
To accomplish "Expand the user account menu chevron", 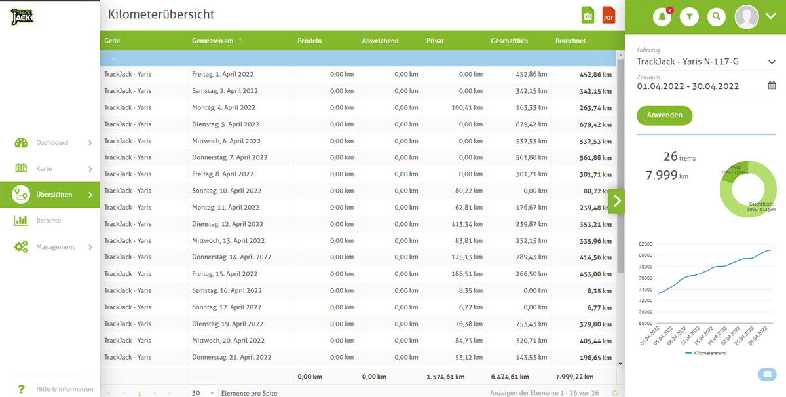I will coord(770,17).
